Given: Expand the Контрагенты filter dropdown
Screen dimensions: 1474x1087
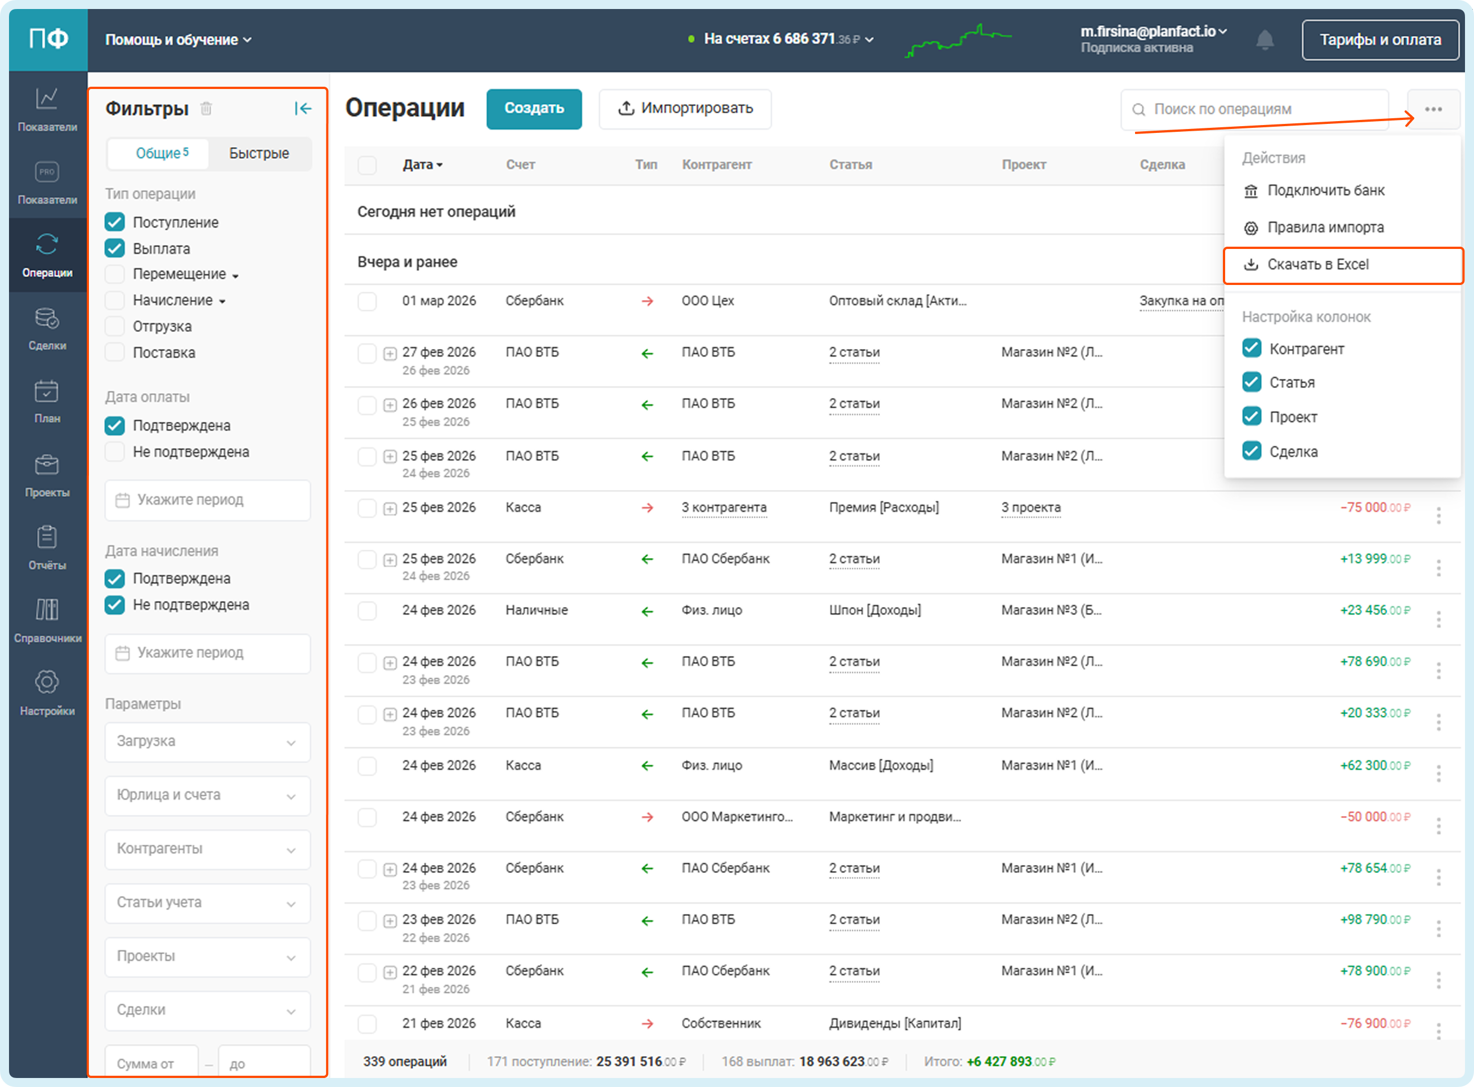Looking at the screenshot, I should coord(207,849).
